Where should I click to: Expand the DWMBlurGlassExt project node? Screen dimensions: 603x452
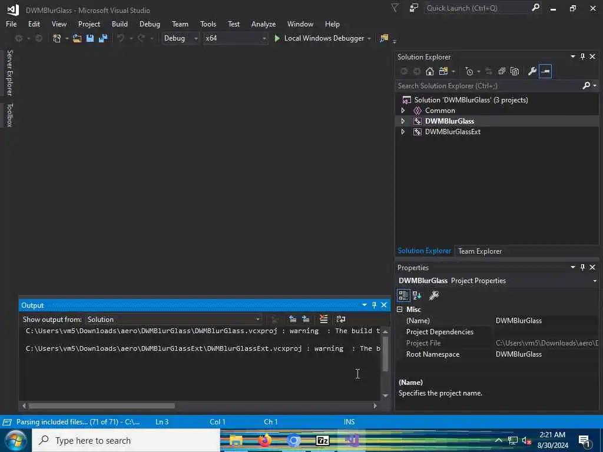(403, 132)
